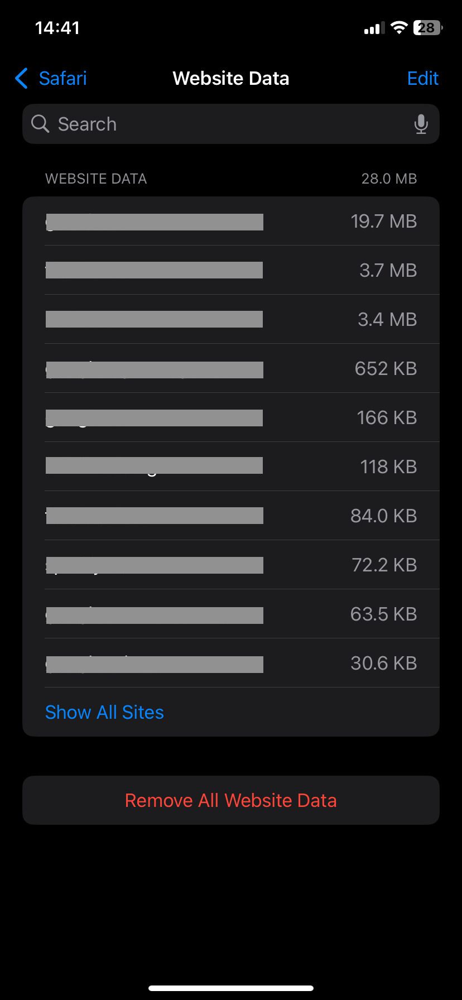Screen dimensions: 462x1000
Task: Select the 30.6 KB website entry
Action: coord(231,663)
